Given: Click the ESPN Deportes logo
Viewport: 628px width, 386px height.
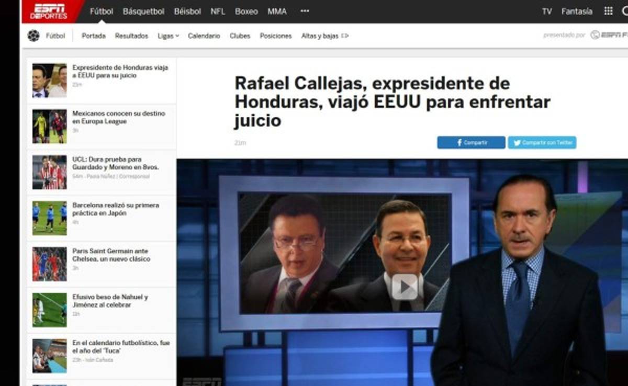Looking at the screenshot, I should (x=50, y=11).
